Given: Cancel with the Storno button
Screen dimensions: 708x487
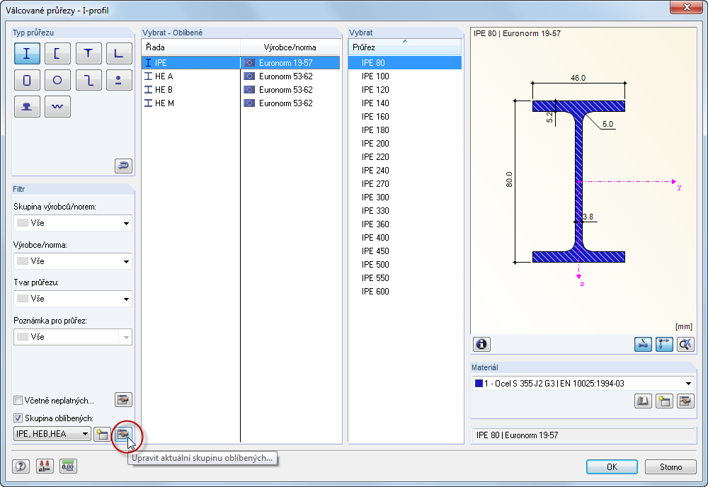Looking at the screenshot, I should [670, 466].
